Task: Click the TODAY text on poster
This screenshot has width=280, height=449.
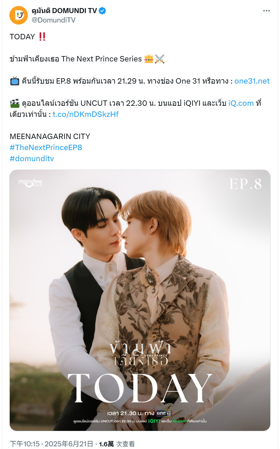Action: coord(140,388)
